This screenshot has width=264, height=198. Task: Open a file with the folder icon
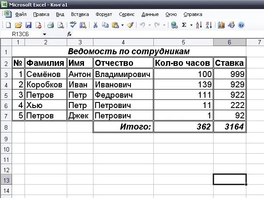point(19,25)
